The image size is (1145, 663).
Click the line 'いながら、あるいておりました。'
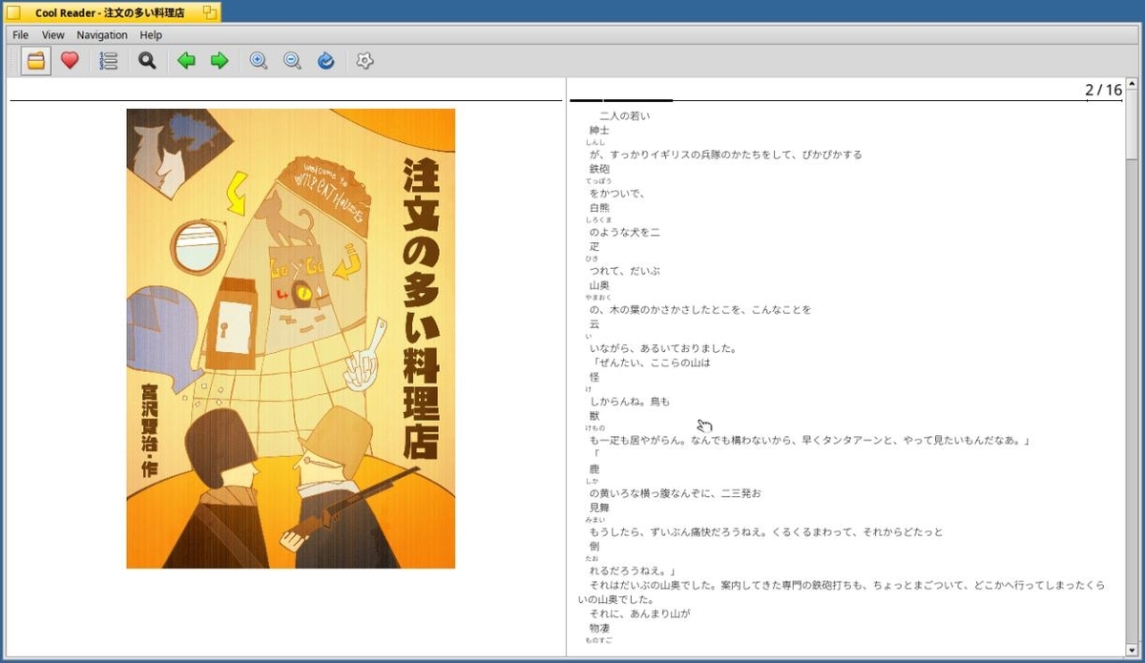(662, 349)
